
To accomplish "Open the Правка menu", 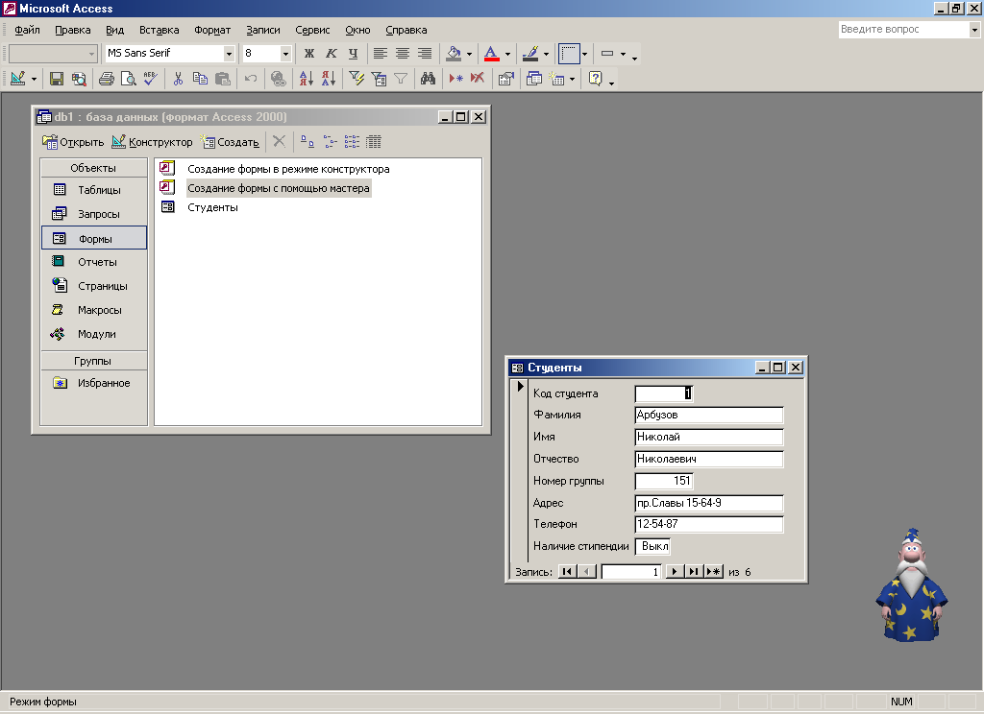I will 73,30.
